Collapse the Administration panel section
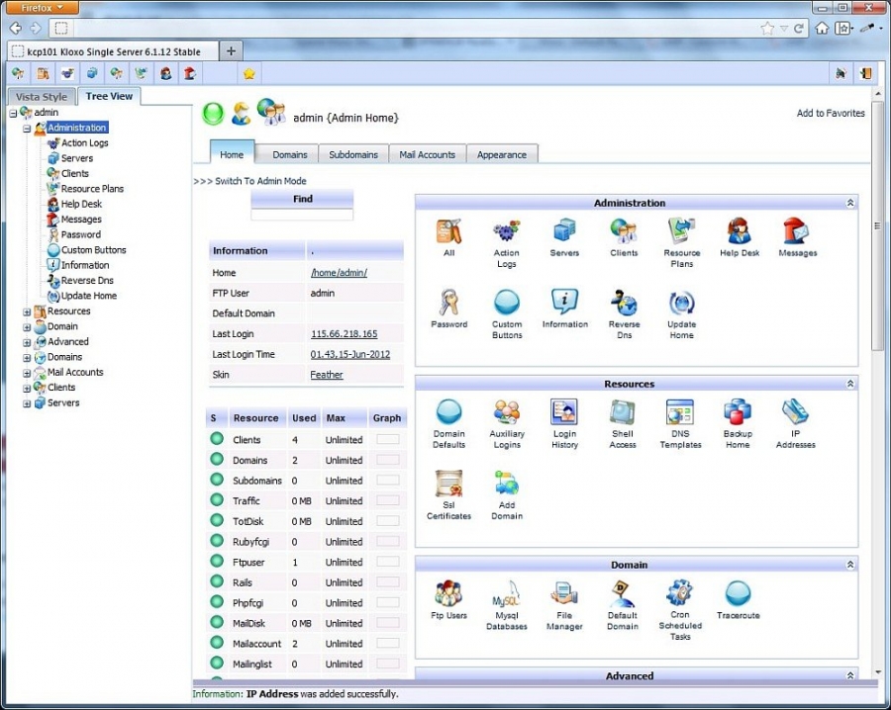The width and height of the screenshot is (891, 710). (x=850, y=203)
